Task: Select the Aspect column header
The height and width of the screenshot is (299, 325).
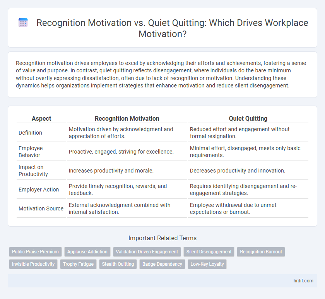Action: tap(41, 118)
